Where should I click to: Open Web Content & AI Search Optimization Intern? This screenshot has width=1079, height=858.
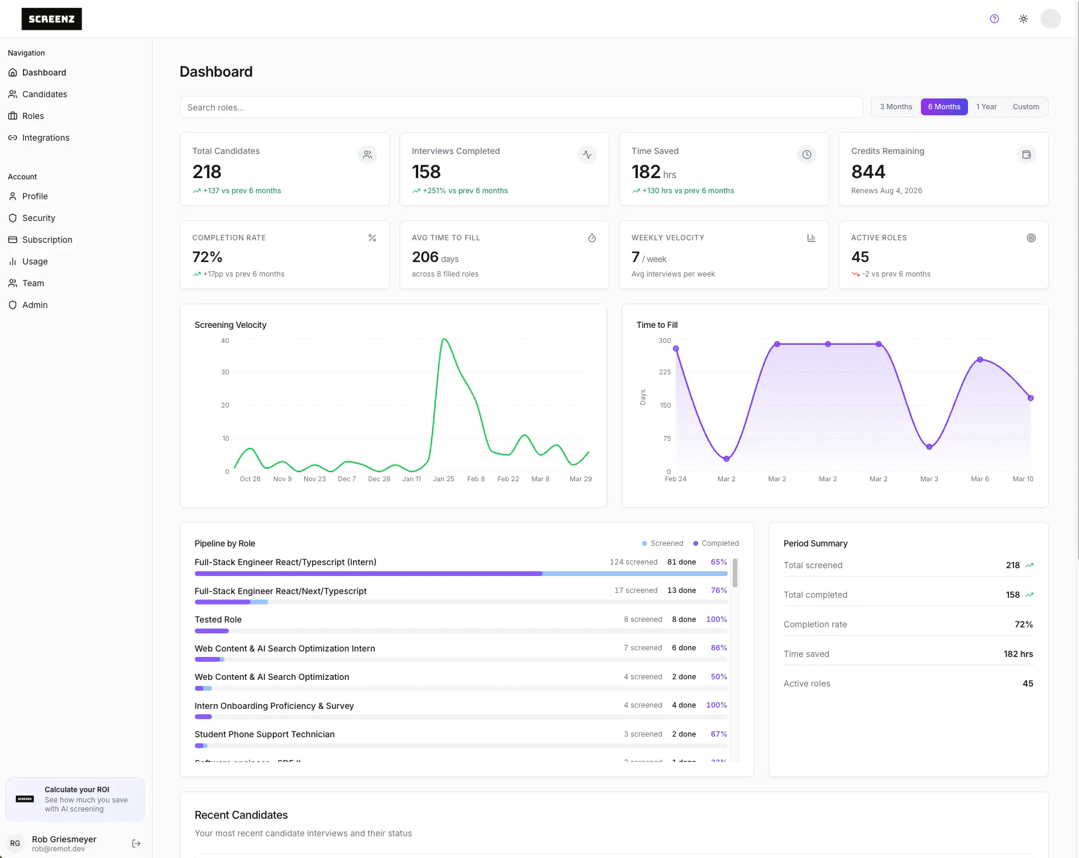pyautogui.click(x=285, y=648)
